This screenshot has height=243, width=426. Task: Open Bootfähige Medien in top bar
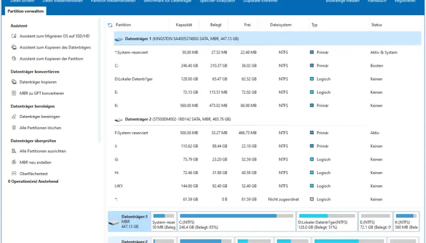click(x=343, y=1)
